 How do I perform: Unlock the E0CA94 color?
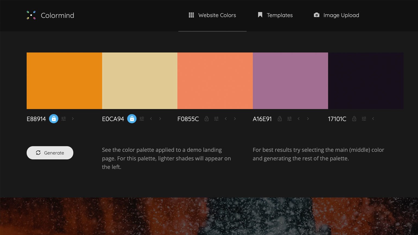click(132, 119)
